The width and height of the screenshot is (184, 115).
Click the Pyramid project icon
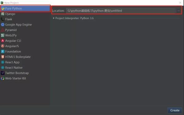pyautogui.click(x=2, y=30)
